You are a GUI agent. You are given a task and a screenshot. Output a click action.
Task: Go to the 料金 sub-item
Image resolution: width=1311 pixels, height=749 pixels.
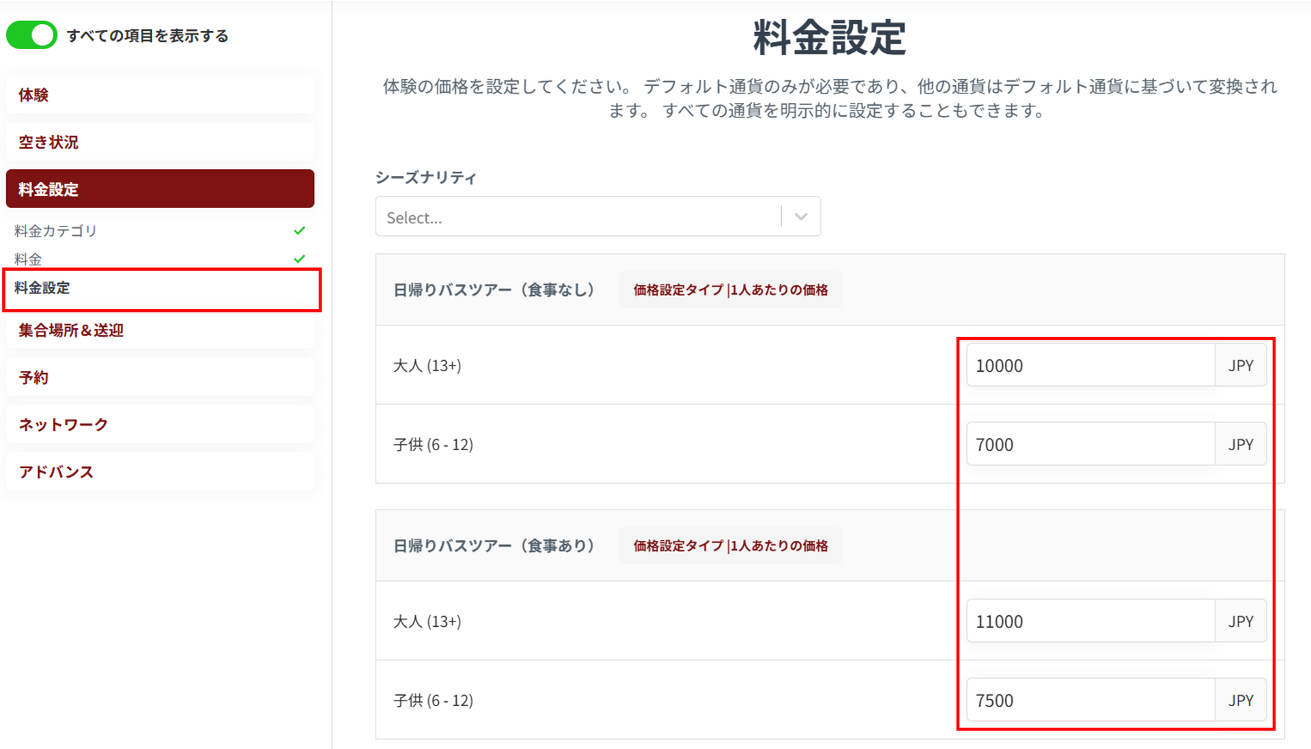coord(28,259)
